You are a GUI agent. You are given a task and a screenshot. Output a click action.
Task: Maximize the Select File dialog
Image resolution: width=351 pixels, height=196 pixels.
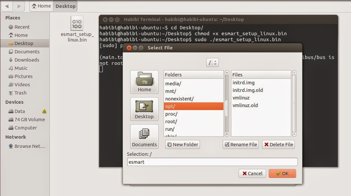(x=141, y=48)
